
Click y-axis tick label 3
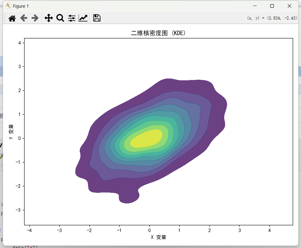click(x=19, y=66)
